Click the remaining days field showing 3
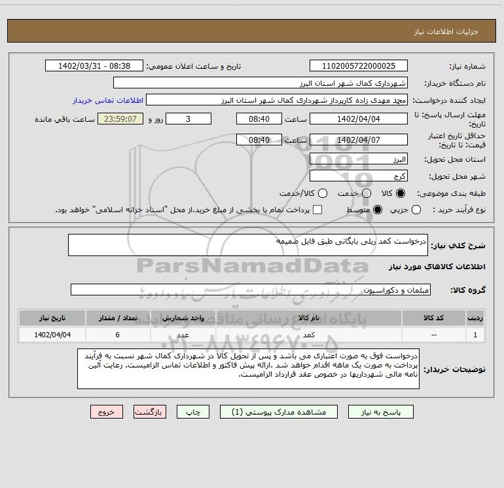The height and width of the screenshot is (488, 504). (x=189, y=119)
